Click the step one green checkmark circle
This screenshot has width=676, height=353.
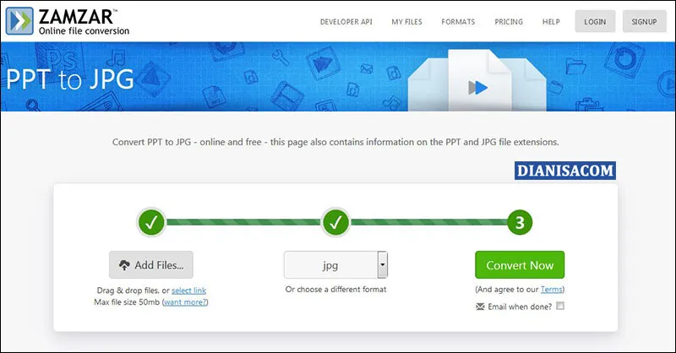click(x=151, y=223)
